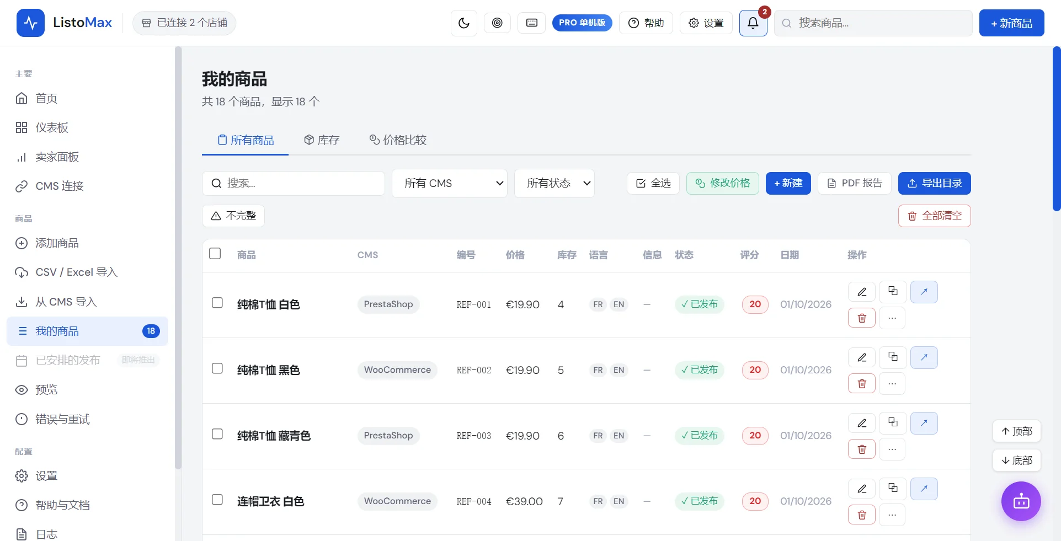
Task: Delete 纯棉T恤 藏青色 product
Action: 862,449
